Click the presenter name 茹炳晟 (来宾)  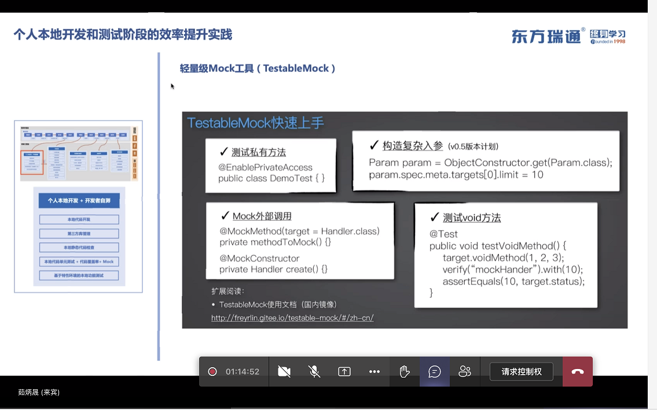pos(39,393)
